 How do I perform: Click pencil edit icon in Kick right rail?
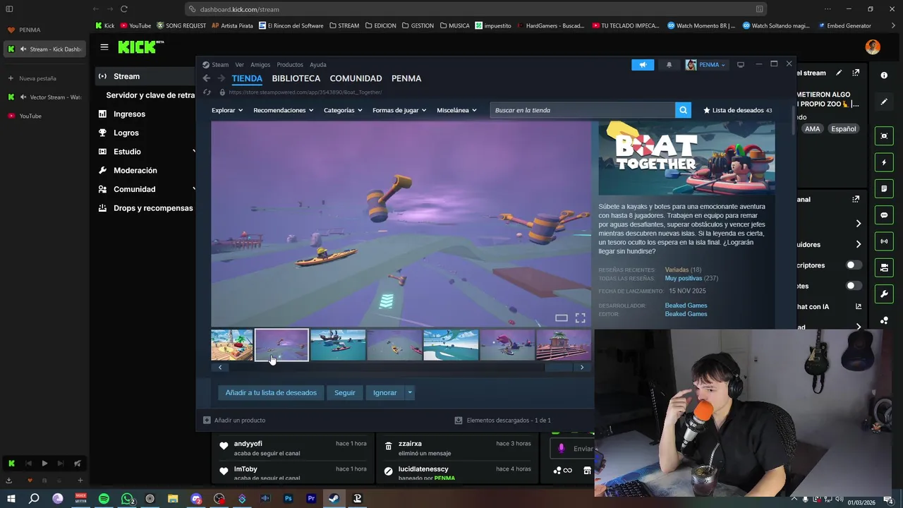(x=884, y=102)
